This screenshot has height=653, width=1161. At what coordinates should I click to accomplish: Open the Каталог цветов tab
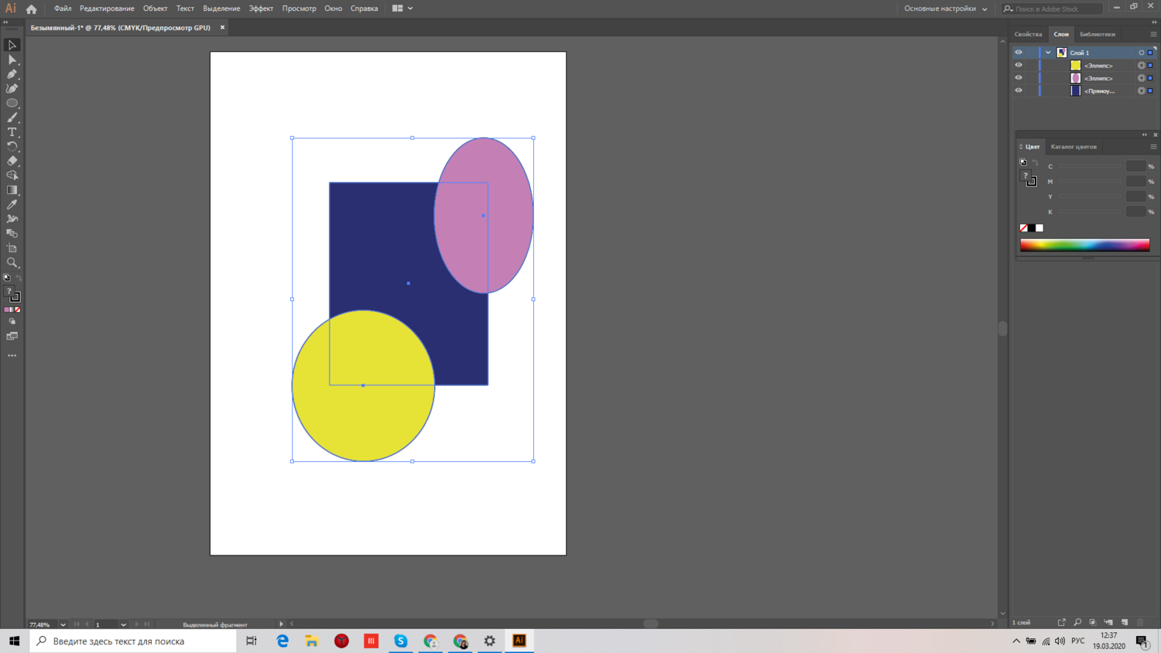pos(1074,146)
